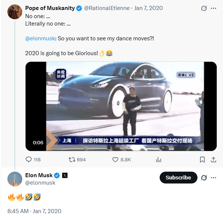This screenshot has height=219, width=223.
Task: Play the Tesla Shanghai video
Action: [x=121, y=106]
